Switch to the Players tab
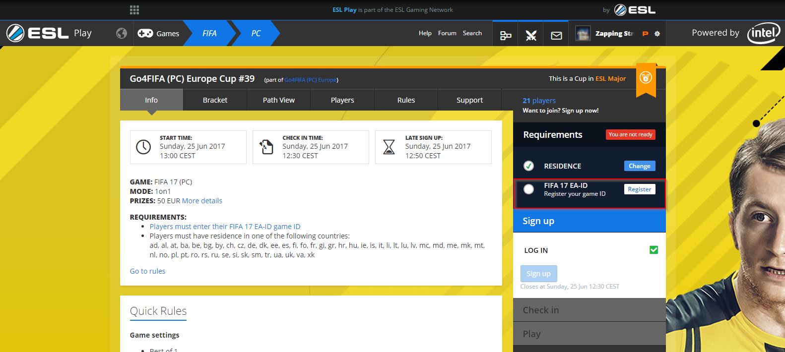The height and width of the screenshot is (352, 785). point(342,100)
